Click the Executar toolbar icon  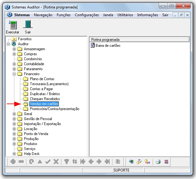[x=13, y=25]
